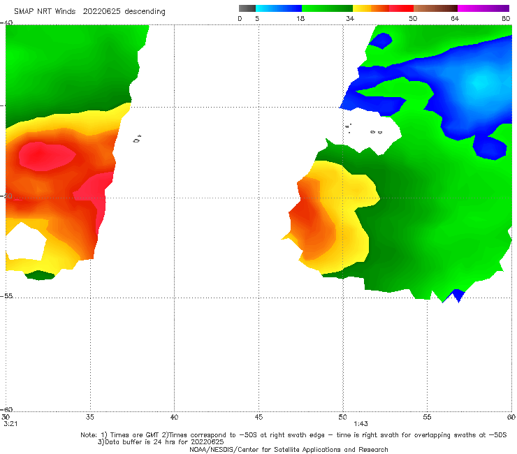Screen dimensions: 517x454
Task: Click the small blue patch at the right swath's top
Action: click(381, 41)
